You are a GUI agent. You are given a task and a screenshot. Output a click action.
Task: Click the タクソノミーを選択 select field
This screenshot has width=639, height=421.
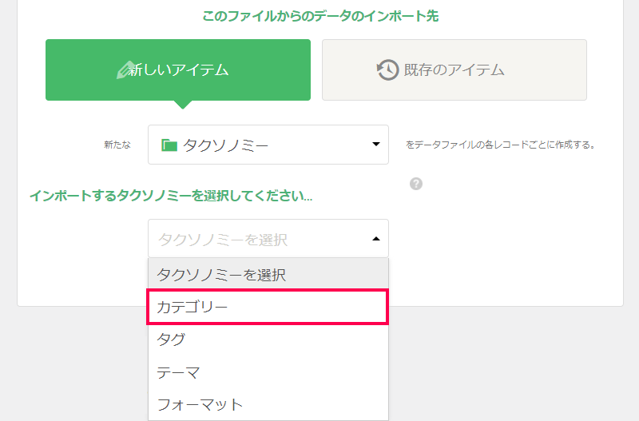point(256,239)
